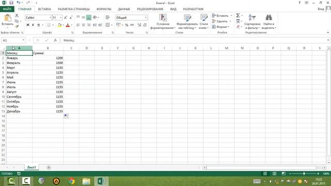
Task: Open Стили ячеек gallery
Action: point(204,22)
